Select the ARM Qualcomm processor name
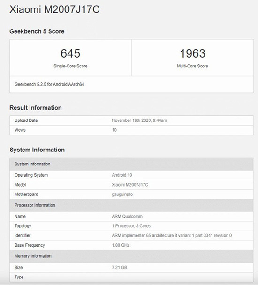The height and width of the screenshot is (285, 258). click(127, 216)
